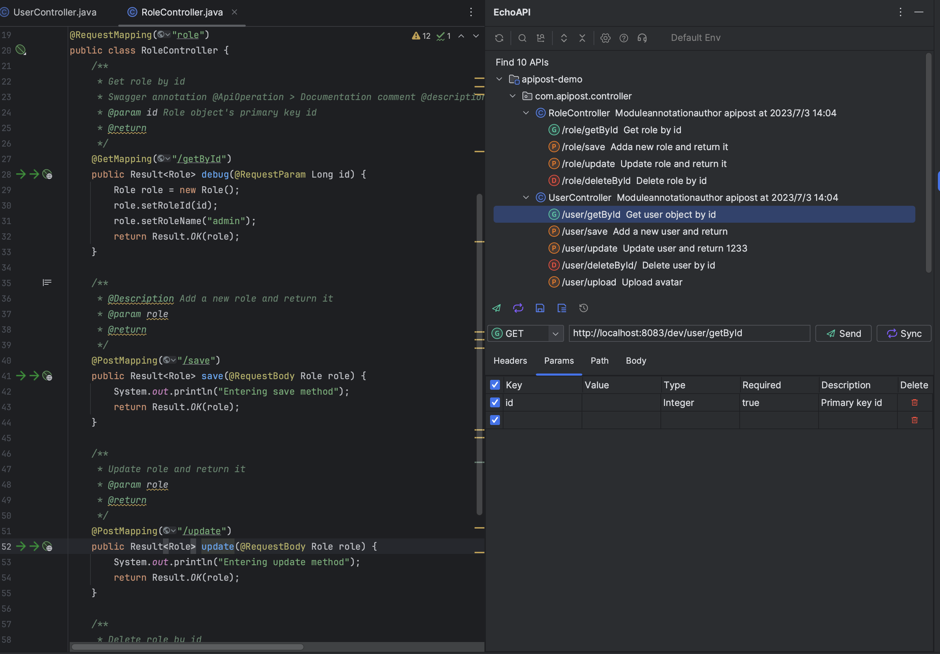This screenshot has height=654, width=940.
Task: Select /user/upload Upload avatar entry
Action: (615, 282)
